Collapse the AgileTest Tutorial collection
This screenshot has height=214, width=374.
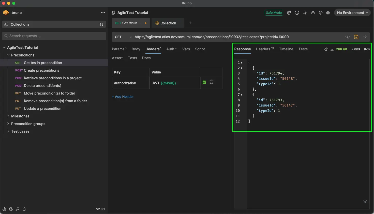tap(4, 48)
